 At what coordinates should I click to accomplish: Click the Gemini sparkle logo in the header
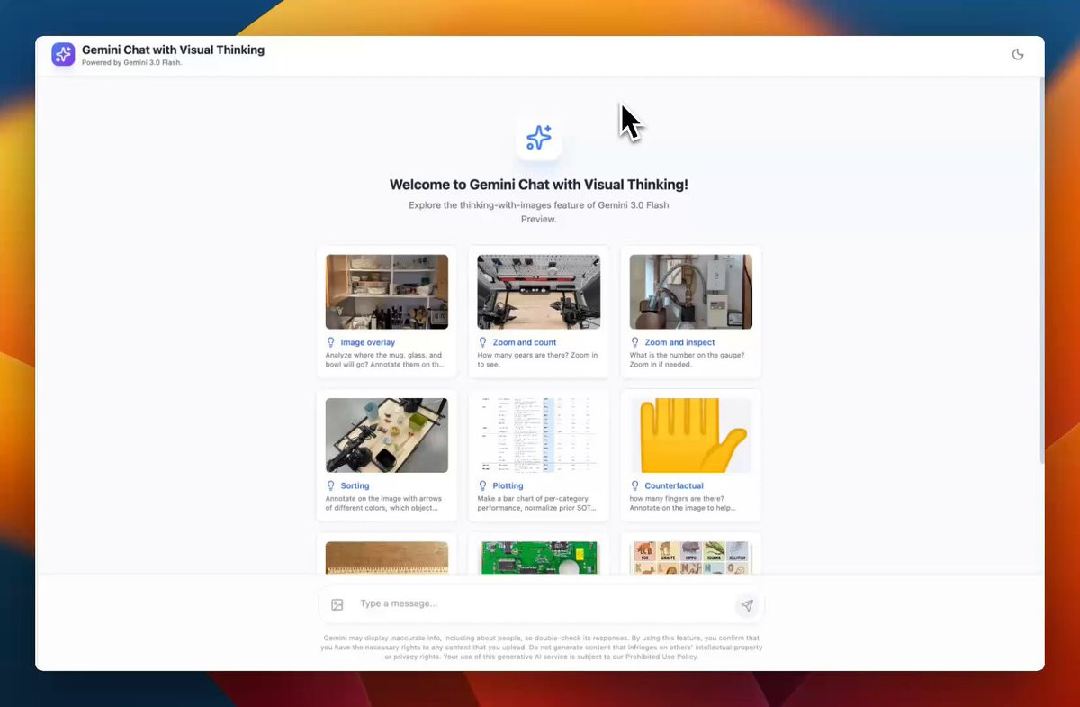click(63, 54)
